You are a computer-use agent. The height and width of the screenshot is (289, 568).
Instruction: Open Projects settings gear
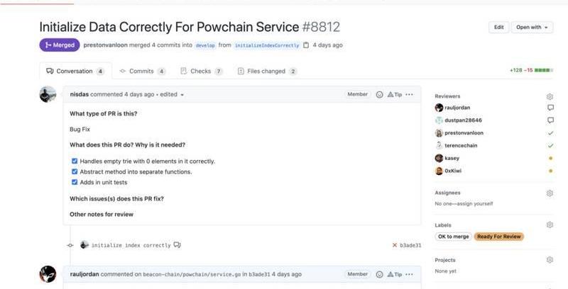click(x=550, y=260)
